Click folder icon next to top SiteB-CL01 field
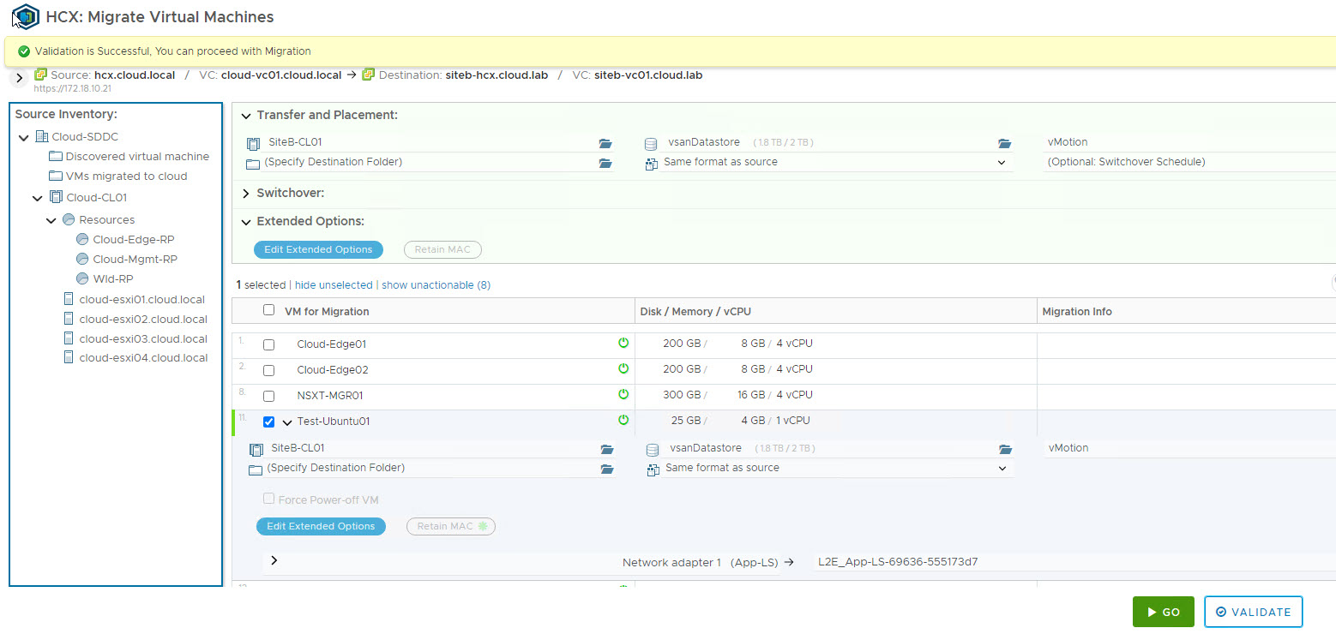The height and width of the screenshot is (634, 1336). (x=605, y=144)
